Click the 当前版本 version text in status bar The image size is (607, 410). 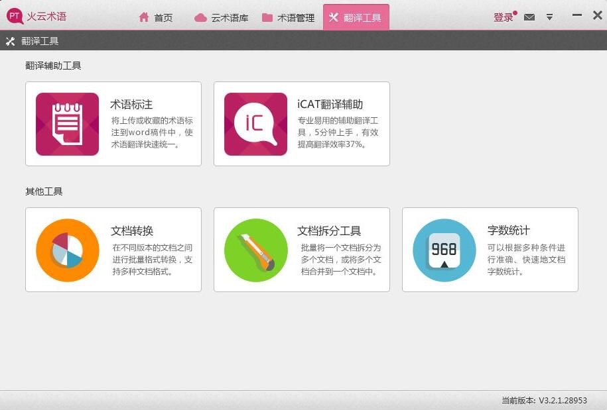(x=544, y=401)
